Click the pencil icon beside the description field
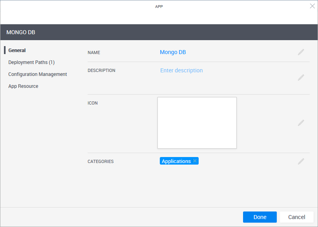This screenshot has width=318, height=227. (301, 77)
